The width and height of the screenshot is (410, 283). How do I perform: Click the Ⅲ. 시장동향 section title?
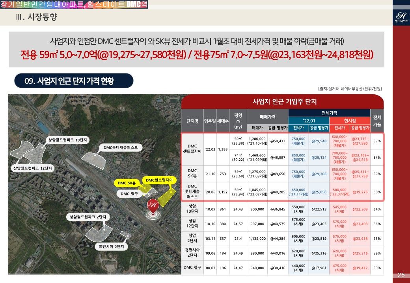click(36, 17)
